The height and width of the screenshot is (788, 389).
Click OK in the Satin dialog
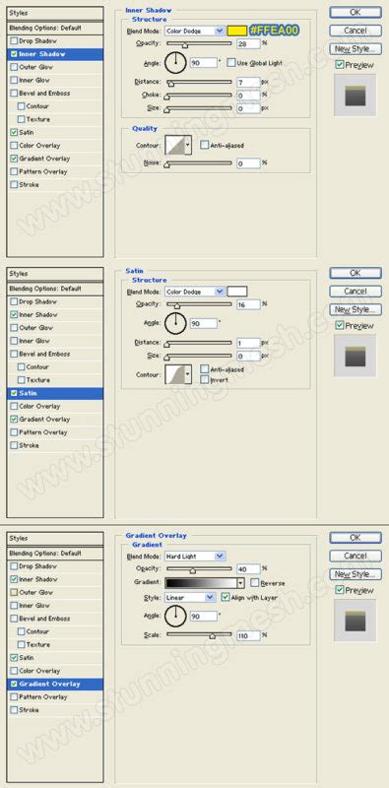click(356, 273)
